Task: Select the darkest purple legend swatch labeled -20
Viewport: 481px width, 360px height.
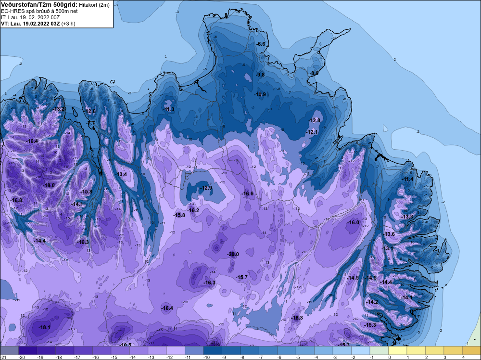Action: click(27, 350)
